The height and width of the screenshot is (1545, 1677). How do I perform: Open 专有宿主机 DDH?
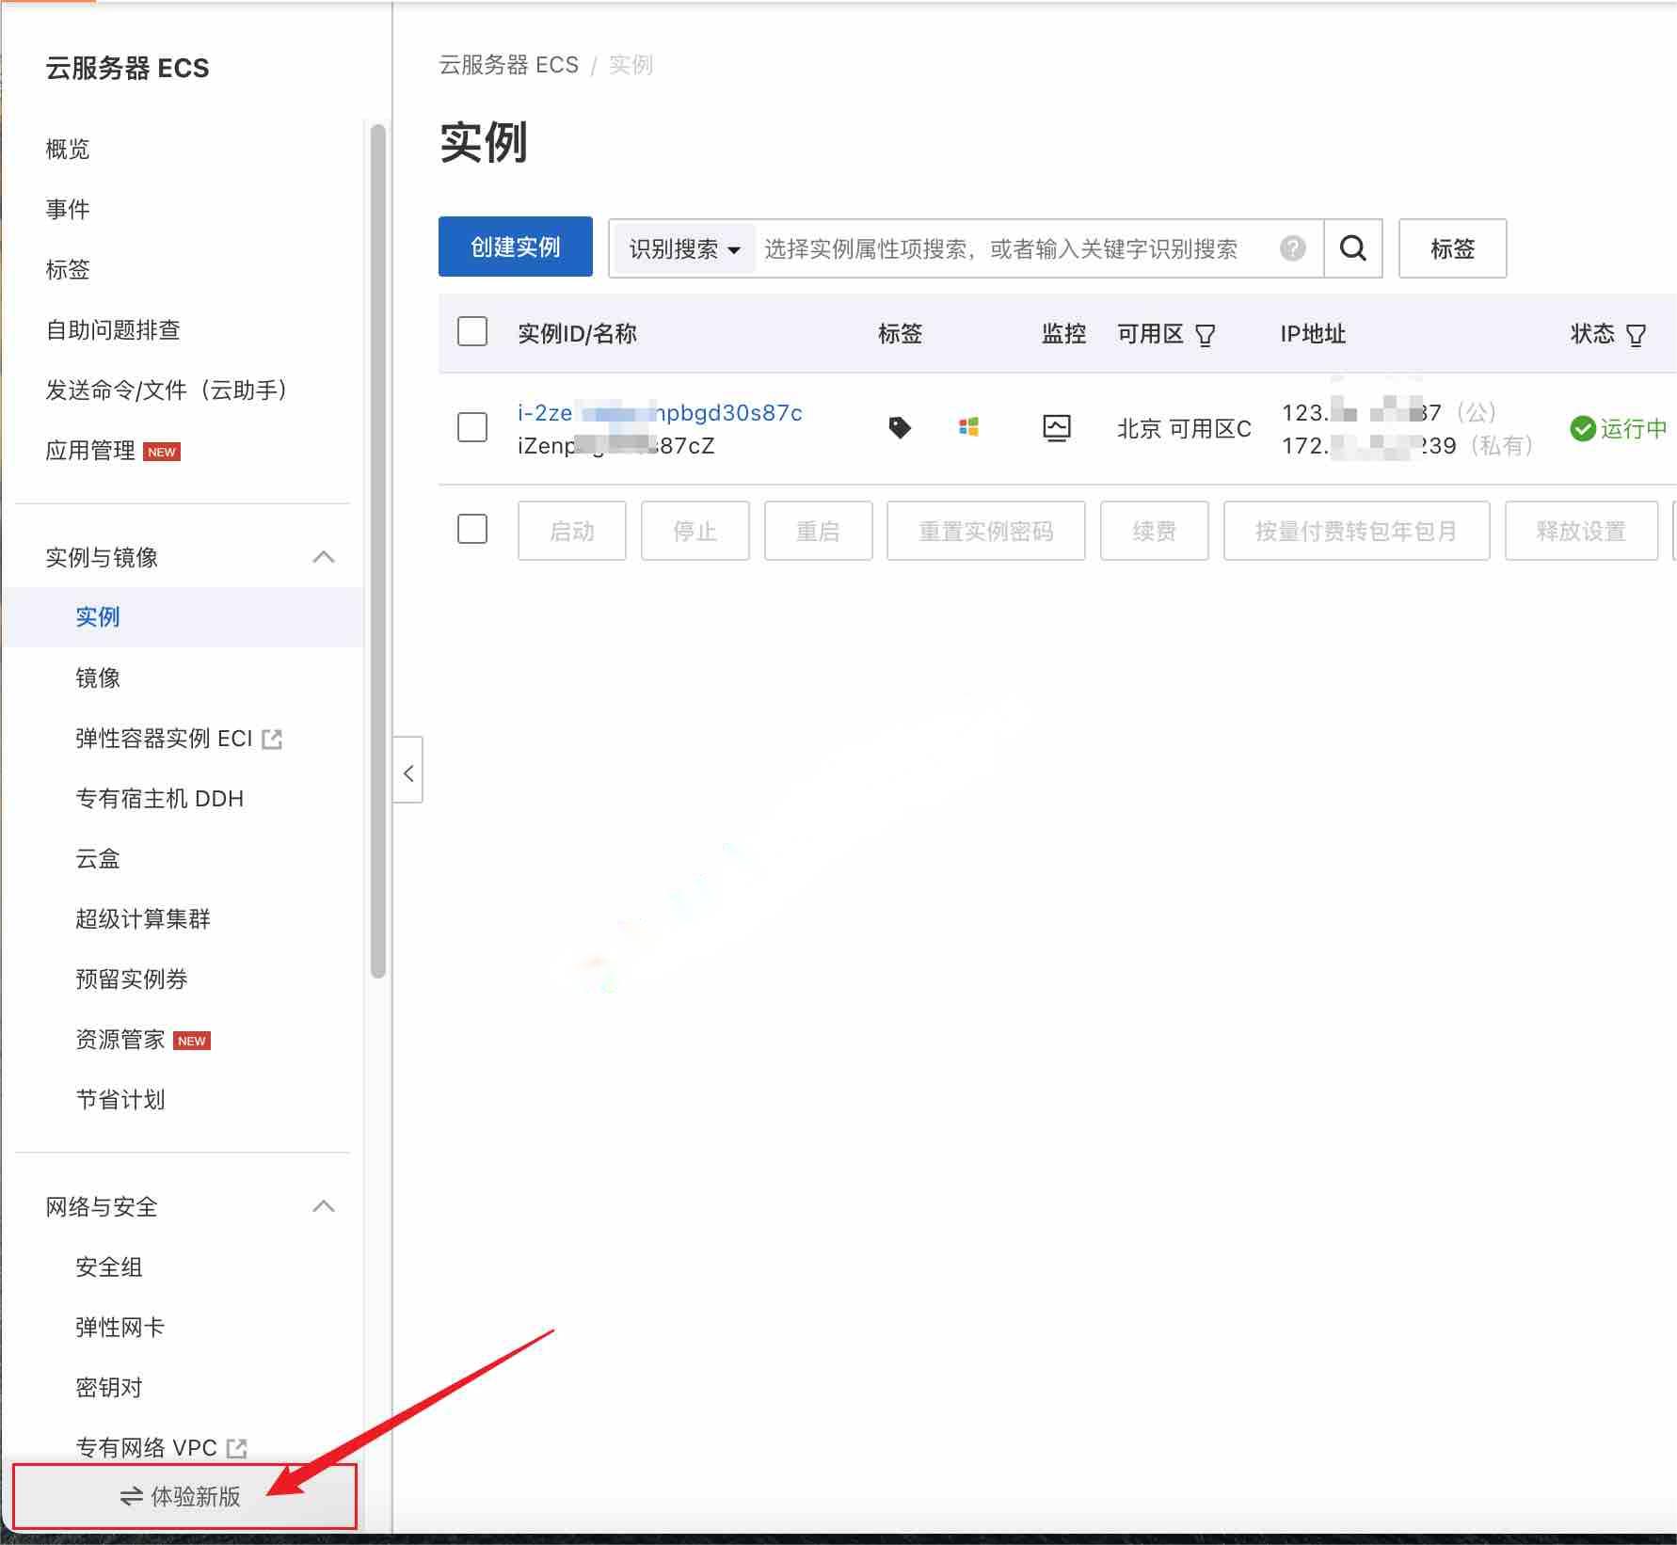click(x=159, y=799)
